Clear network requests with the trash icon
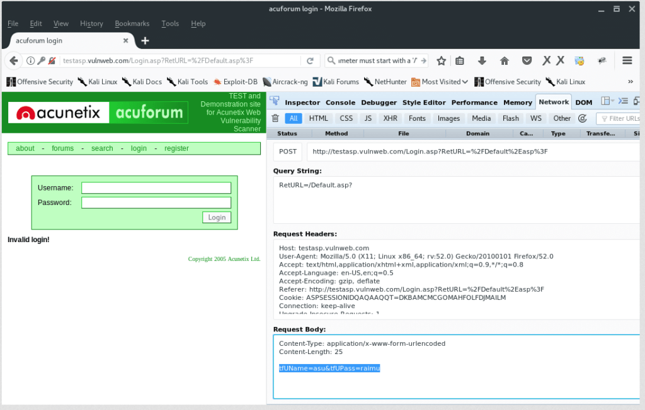 pos(276,118)
